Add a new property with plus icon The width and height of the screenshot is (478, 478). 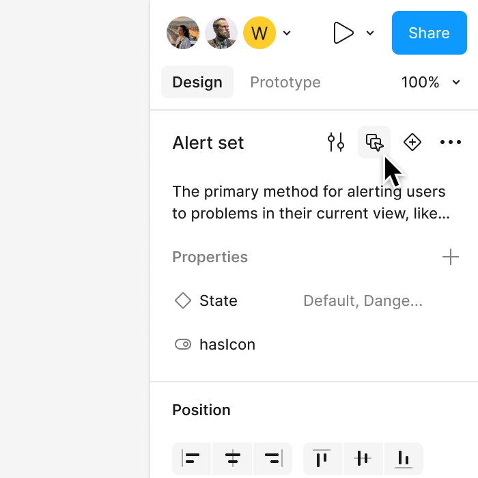451,257
